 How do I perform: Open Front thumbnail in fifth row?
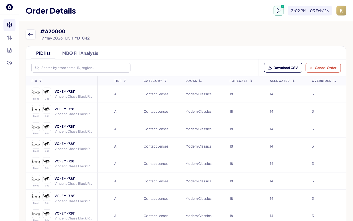tap(36, 162)
